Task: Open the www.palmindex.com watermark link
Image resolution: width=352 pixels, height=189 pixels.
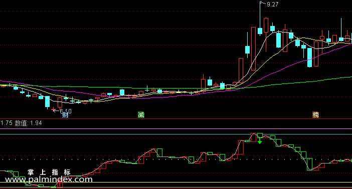Action: [x=49, y=179]
